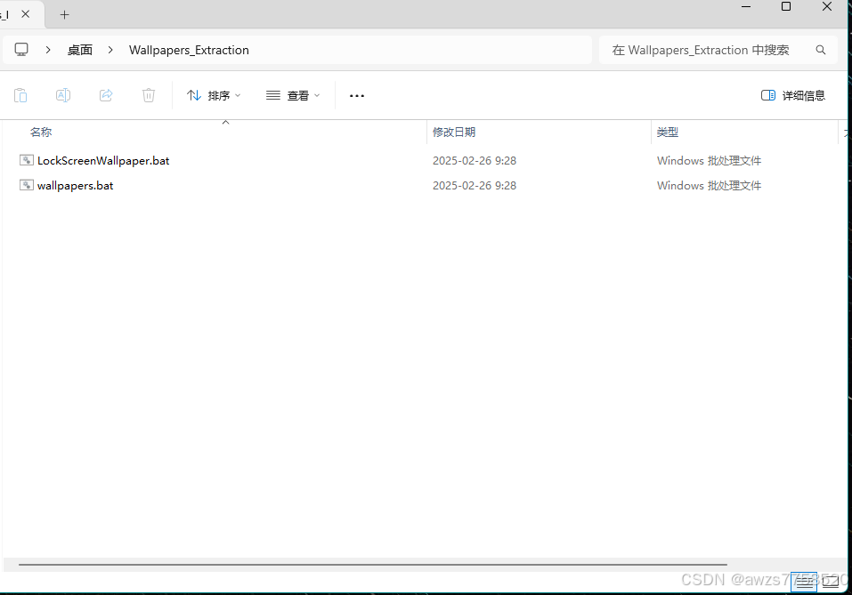Open Share via the share icon
852x595 pixels.
[105, 95]
